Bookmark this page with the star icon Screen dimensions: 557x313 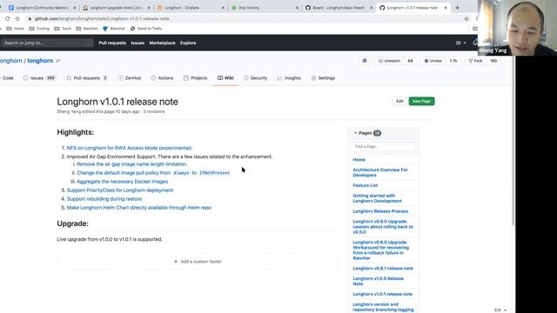point(466,18)
